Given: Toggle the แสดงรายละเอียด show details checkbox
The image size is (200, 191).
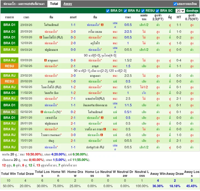Looking at the screenshot, I should point(175,4).
